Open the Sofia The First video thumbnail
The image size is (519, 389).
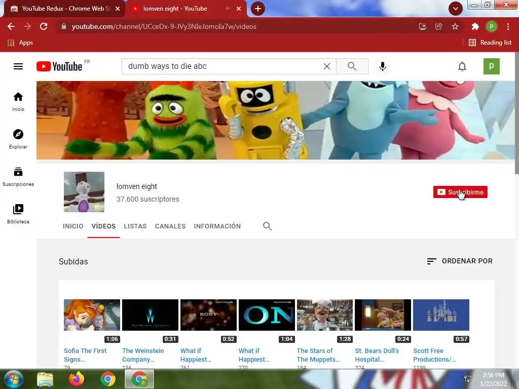(92, 315)
